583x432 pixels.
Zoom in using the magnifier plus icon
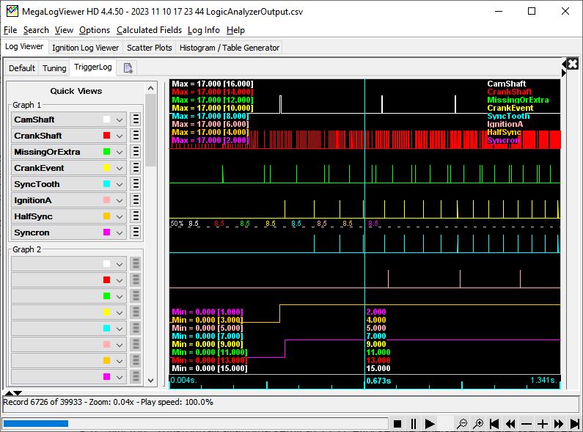(478, 424)
